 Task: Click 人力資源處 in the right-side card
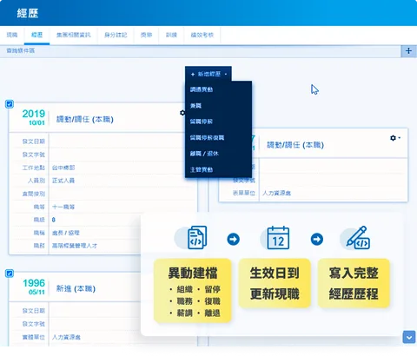click(277, 193)
